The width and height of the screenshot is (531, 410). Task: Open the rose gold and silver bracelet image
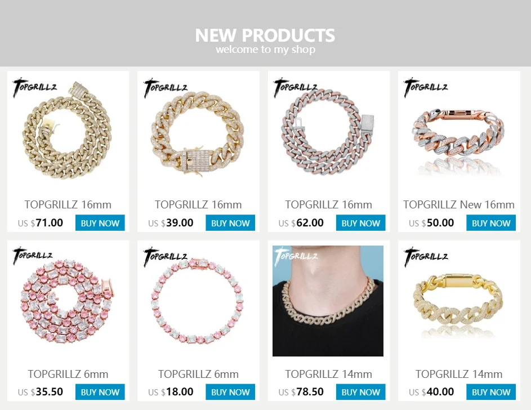(458, 132)
